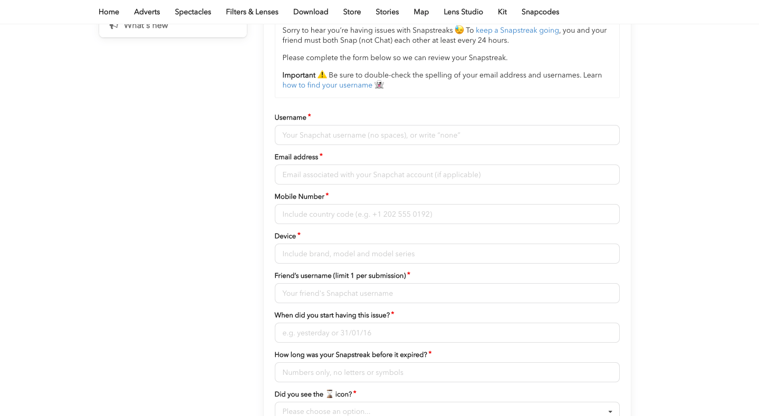Image resolution: width=759 pixels, height=416 pixels.
Task: Go to the Adverts page
Action: (x=147, y=12)
